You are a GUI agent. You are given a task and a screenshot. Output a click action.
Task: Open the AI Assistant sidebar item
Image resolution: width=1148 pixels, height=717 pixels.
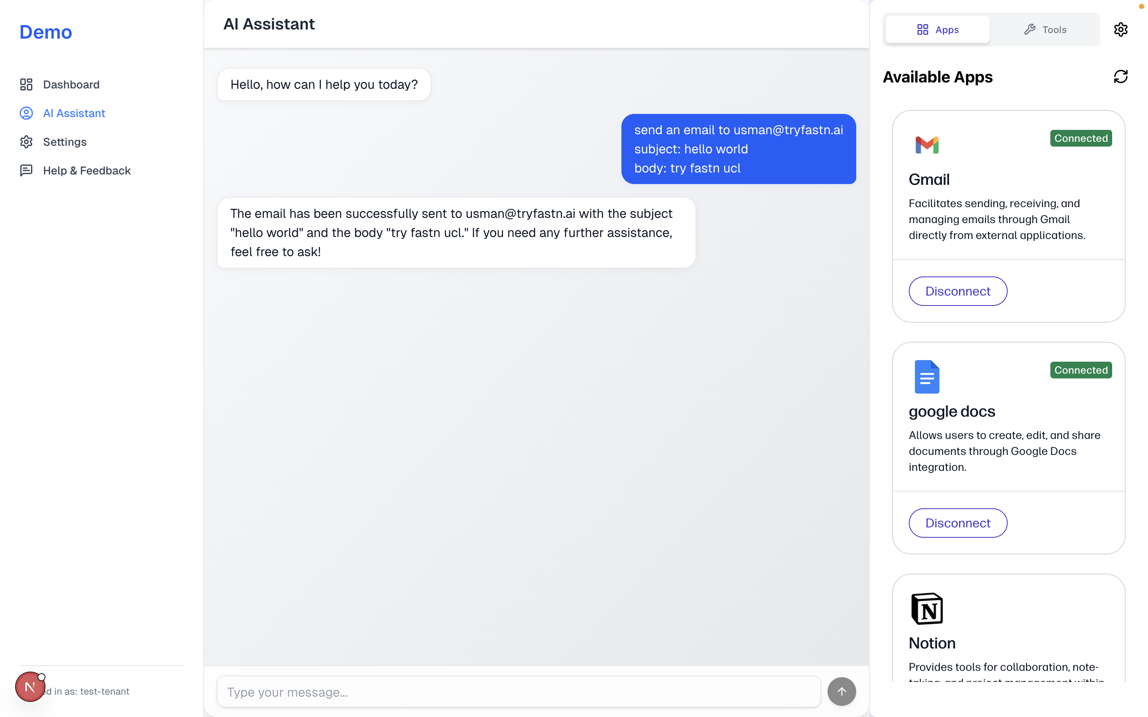point(74,114)
